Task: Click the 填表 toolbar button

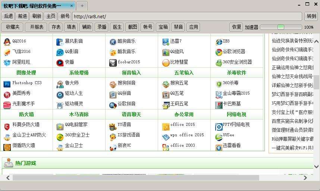Action: click(71, 27)
